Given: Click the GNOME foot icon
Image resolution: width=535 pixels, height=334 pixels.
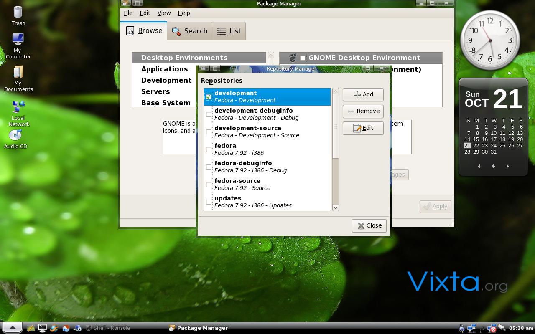Looking at the screenshot, I should (x=293, y=58).
